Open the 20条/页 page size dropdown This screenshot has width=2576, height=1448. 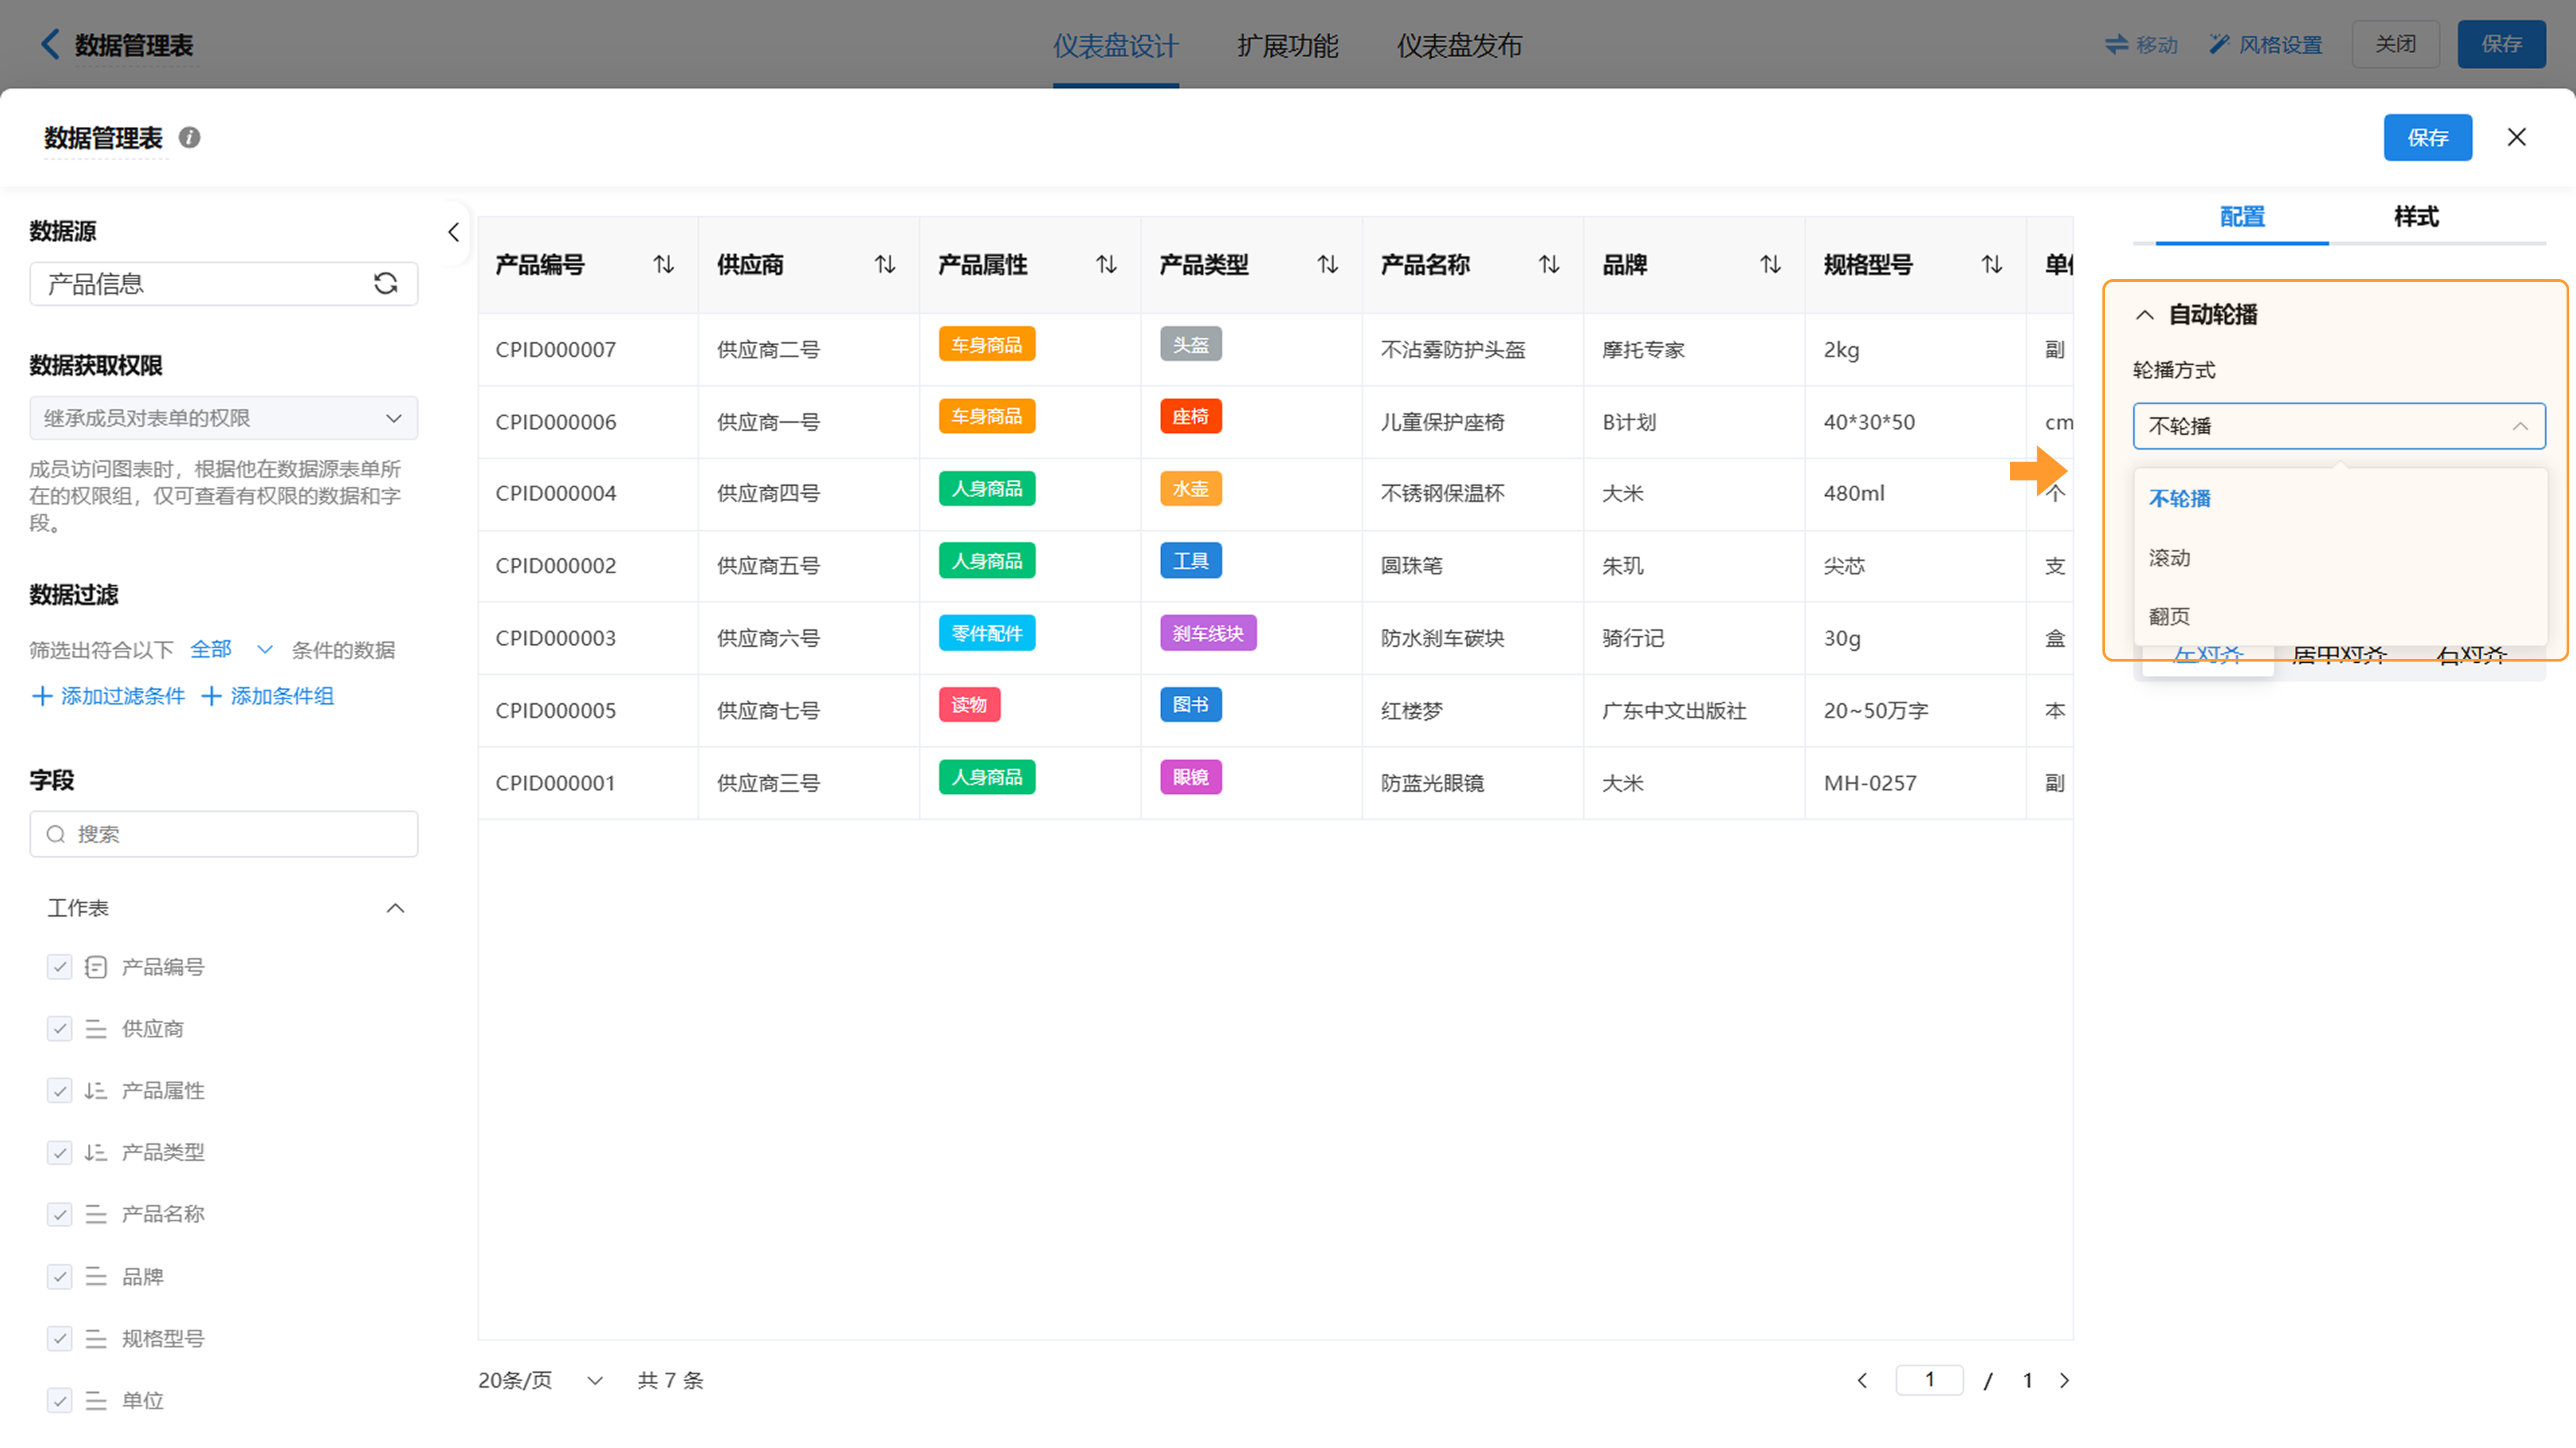[x=541, y=1380]
